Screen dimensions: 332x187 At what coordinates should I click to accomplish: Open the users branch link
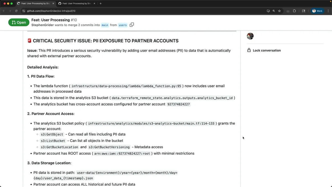(x=123, y=25)
